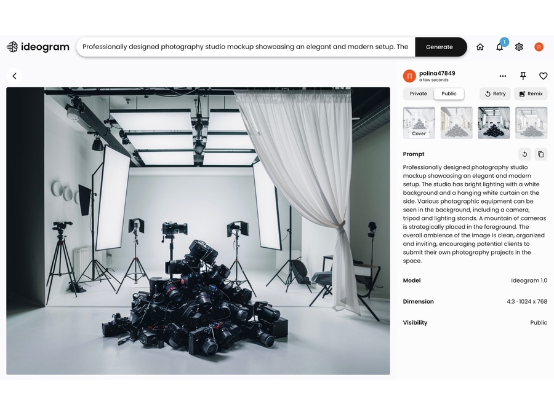The height and width of the screenshot is (415, 554).
Task: Open notifications bell icon
Action: (500, 47)
